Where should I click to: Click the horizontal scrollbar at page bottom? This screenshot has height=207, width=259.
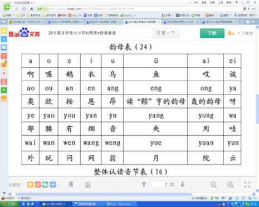coord(104,194)
